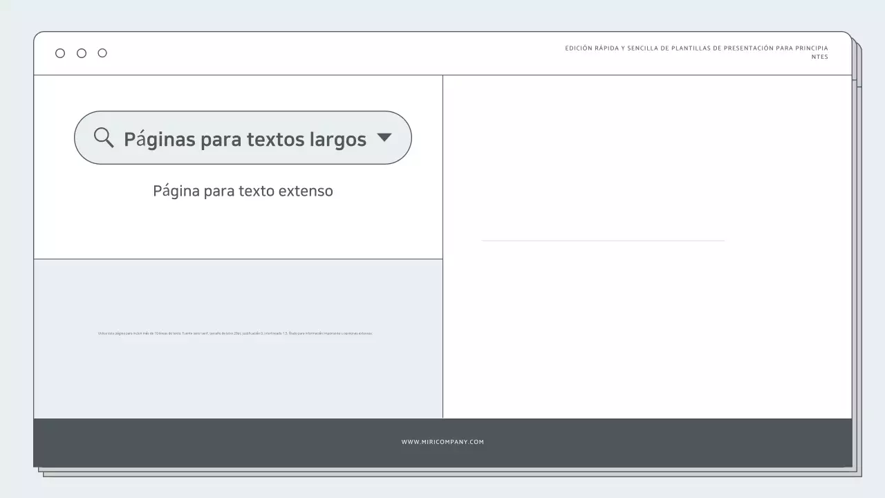
Task: Click inside the pill-shaped search field
Action: pos(243,138)
